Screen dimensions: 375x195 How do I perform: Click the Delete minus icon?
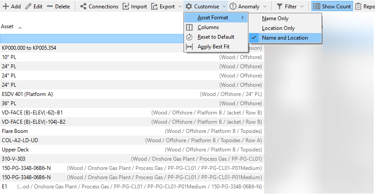[50, 7]
